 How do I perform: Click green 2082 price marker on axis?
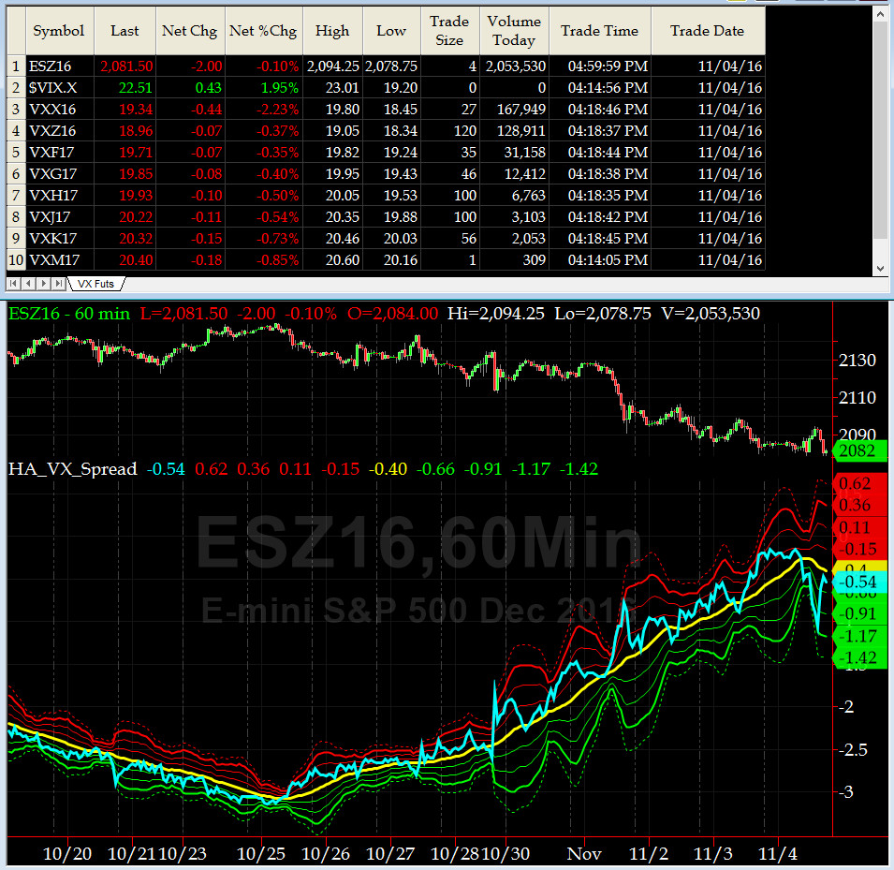859,450
